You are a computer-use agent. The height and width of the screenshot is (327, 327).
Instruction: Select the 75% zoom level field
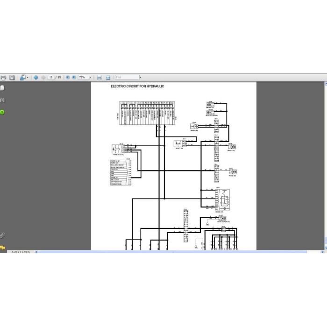pos(84,78)
